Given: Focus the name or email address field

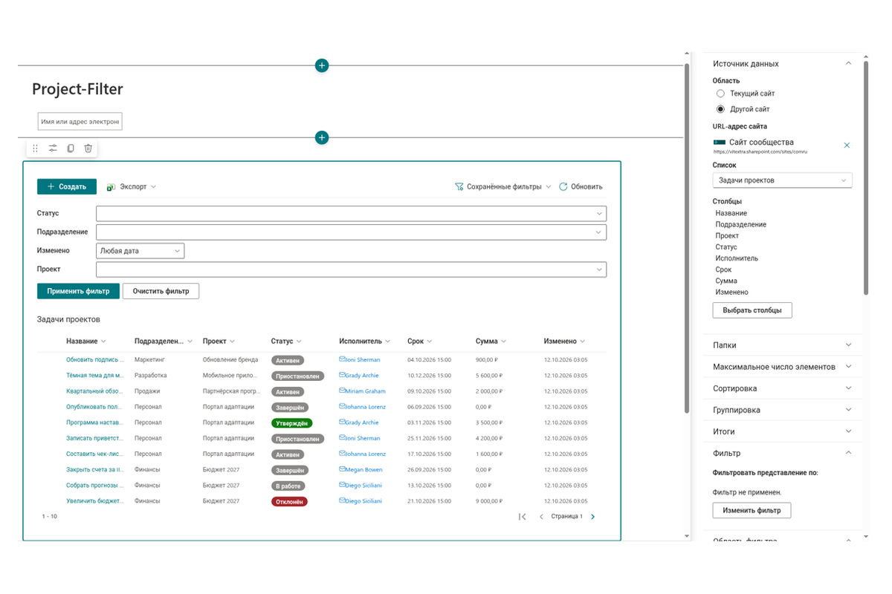Looking at the screenshot, I should point(80,121).
